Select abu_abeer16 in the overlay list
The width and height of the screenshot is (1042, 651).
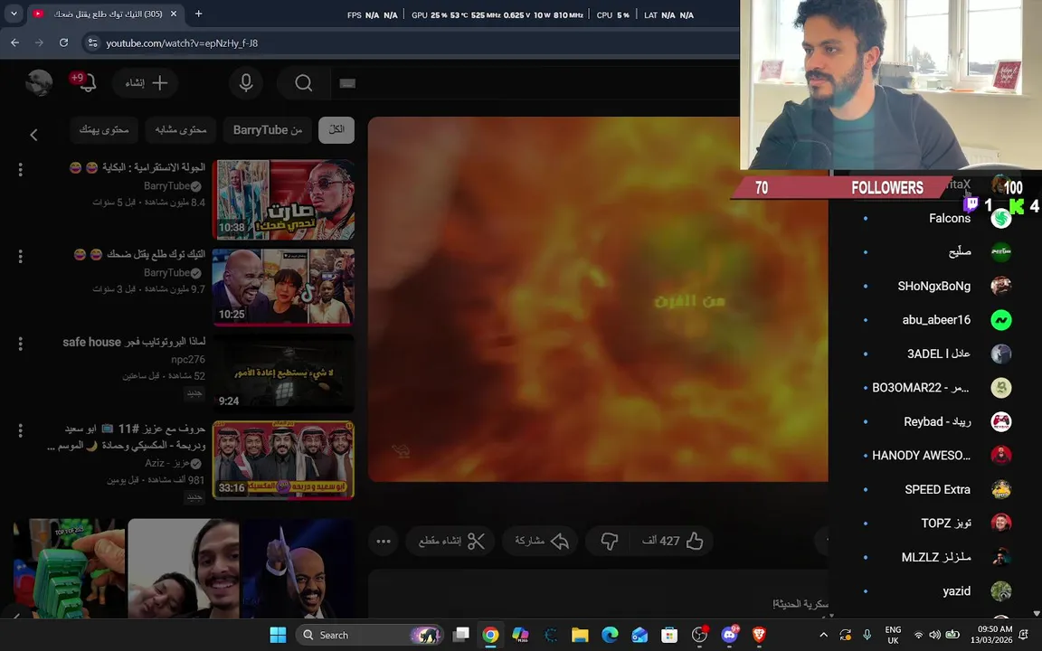[936, 319]
